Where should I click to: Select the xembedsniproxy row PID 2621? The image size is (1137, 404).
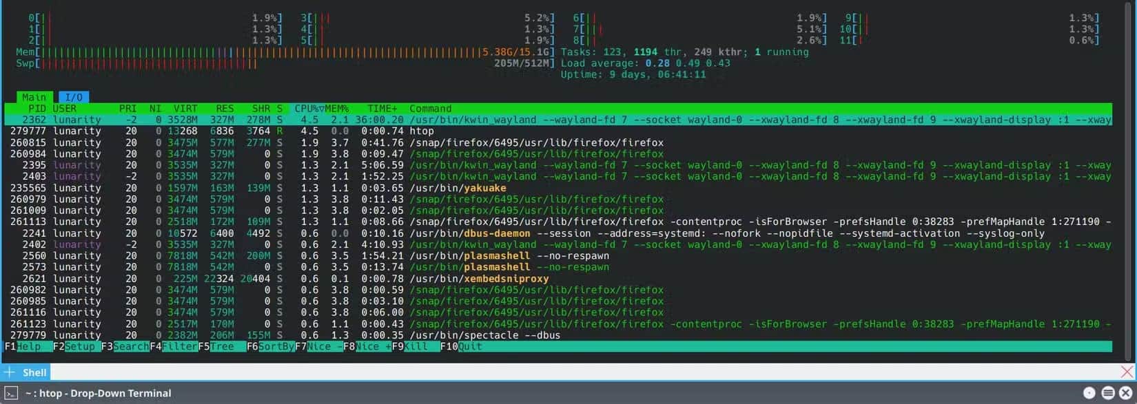pos(558,279)
